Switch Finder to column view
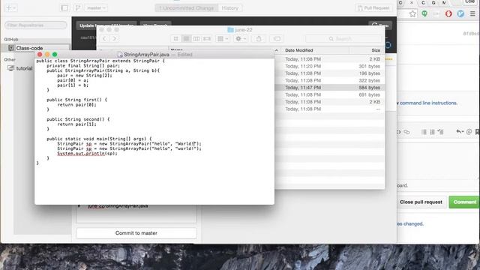Viewport: 480px width, 270px height. [x=196, y=38]
